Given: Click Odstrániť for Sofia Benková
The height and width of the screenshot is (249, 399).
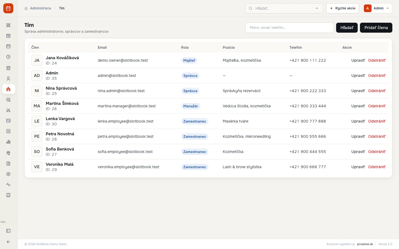Looking at the screenshot, I should tap(377, 152).
